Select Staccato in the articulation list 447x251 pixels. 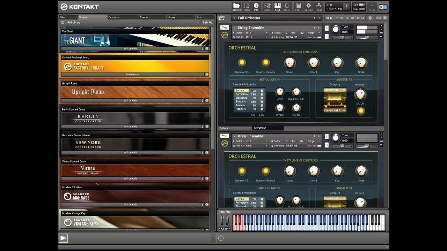coord(241,101)
